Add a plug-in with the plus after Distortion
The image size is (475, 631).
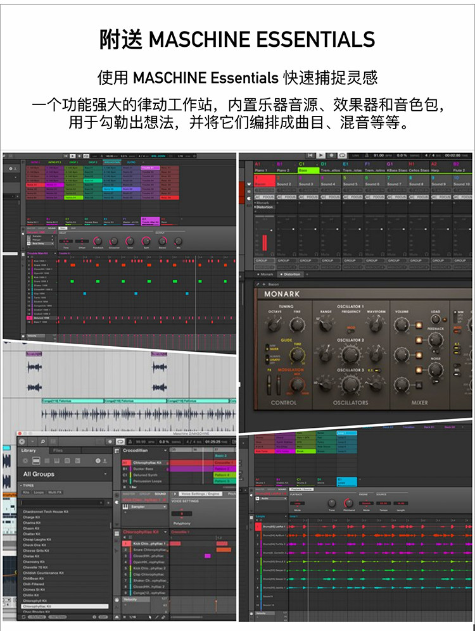pos(307,274)
